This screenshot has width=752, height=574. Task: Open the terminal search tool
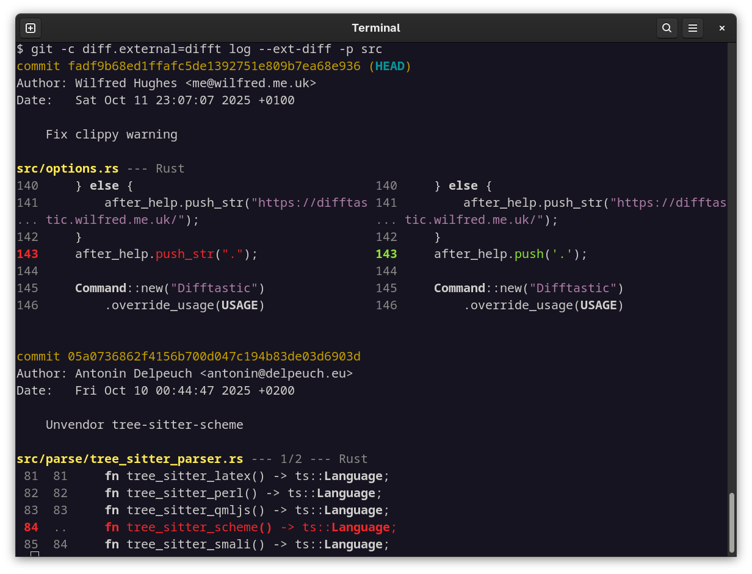(x=667, y=27)
